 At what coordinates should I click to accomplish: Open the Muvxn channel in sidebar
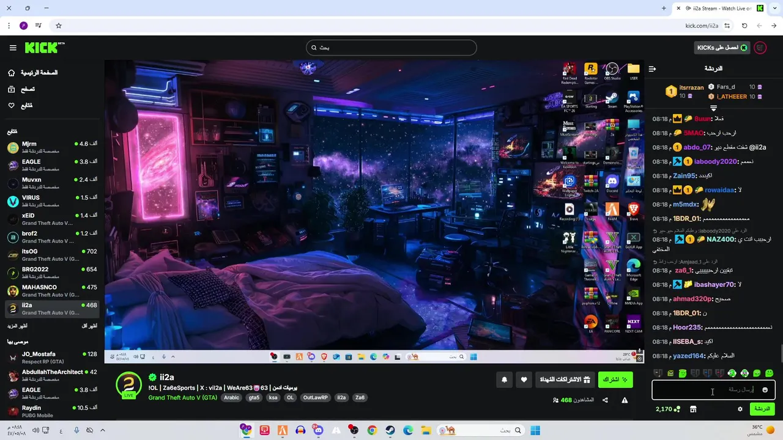click(x=52, y=183)
